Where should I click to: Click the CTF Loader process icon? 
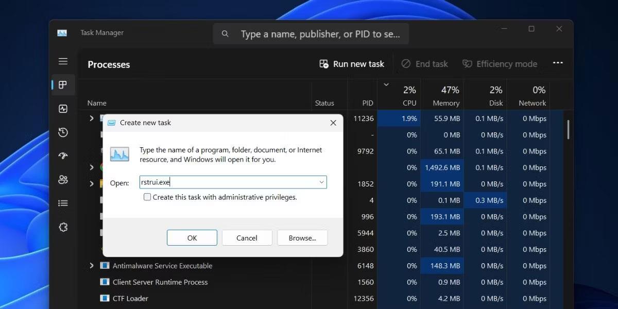pyautogui.click(x=105, y=298)
